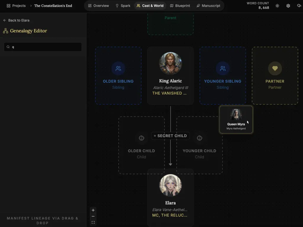Toggle the light/dark theme sun icon

coord(277,6)
